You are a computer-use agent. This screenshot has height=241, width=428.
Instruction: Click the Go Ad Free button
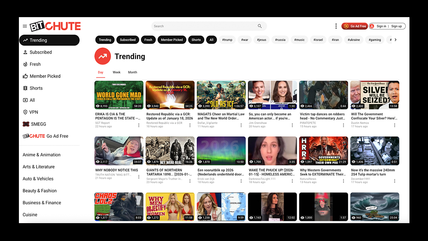click(355, 26)
